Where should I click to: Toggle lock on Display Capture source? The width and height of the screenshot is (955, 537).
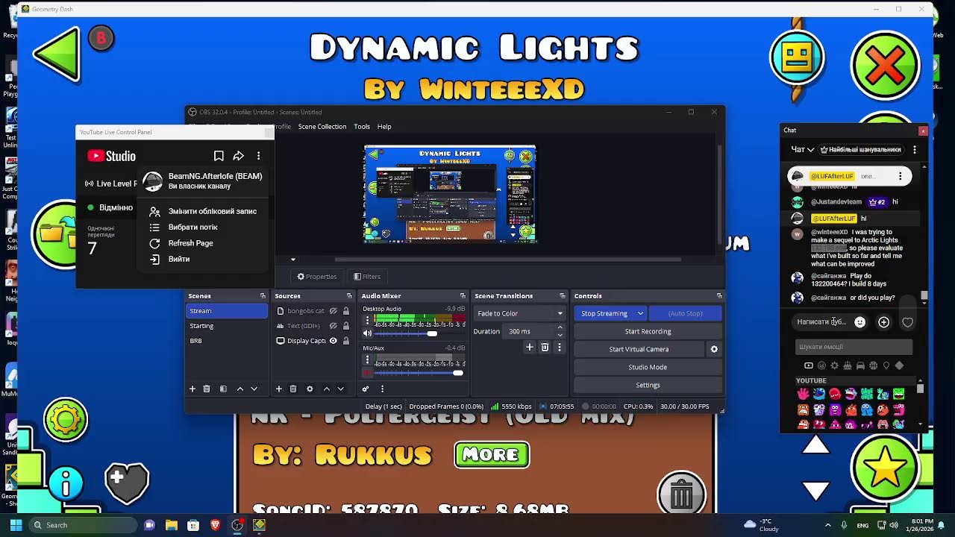point(345,341)
